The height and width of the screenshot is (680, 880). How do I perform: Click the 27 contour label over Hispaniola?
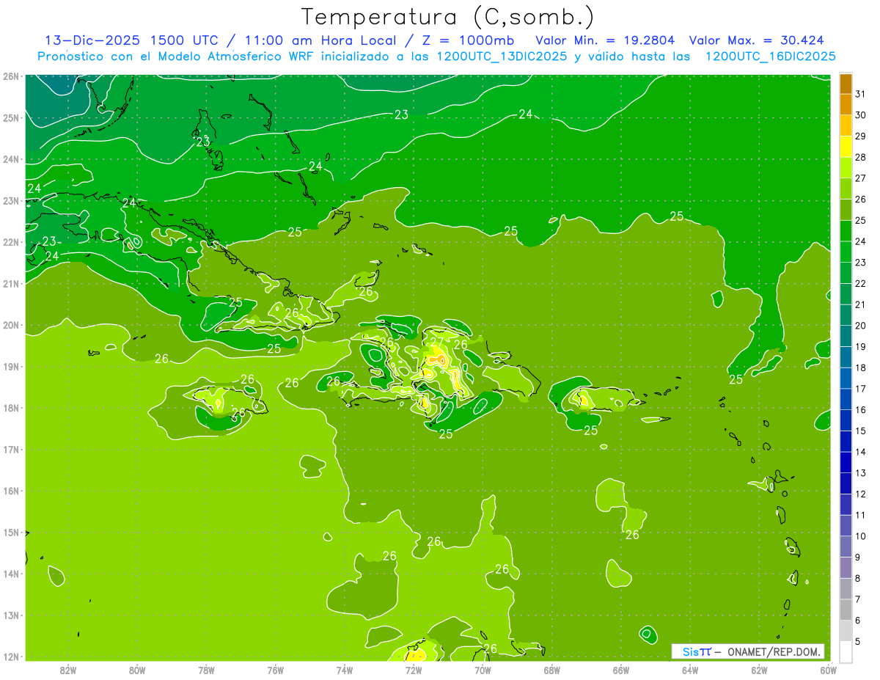436,342
